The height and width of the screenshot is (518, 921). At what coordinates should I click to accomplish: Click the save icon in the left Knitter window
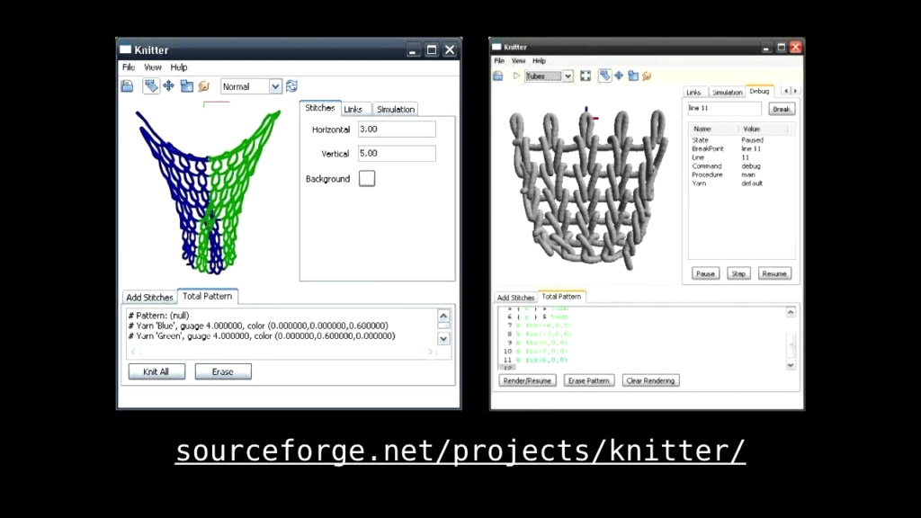click(x=127, y=86)
